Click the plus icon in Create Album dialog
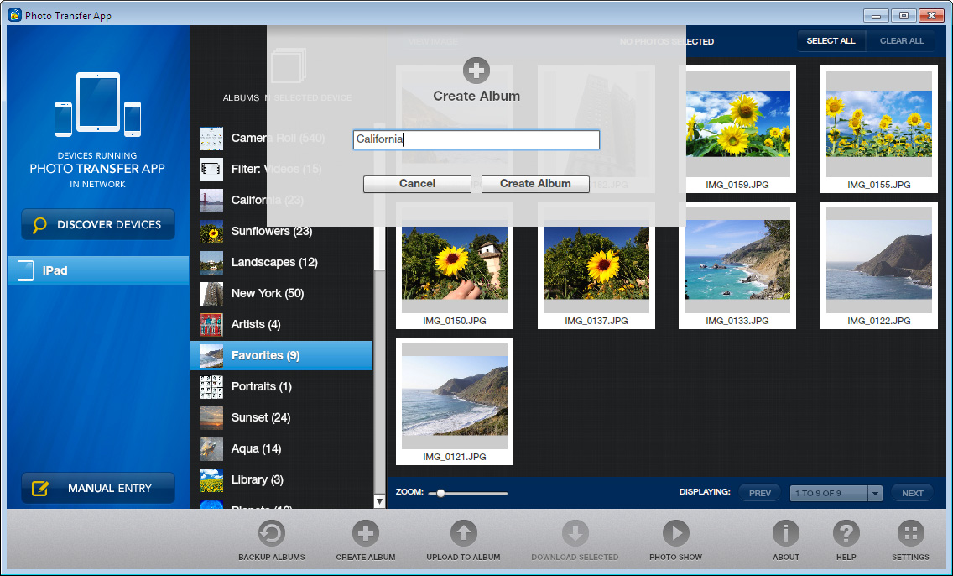This screenshot has height=576, width=953. pos(476,71)
